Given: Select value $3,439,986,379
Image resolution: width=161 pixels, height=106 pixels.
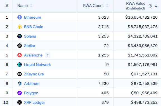Looking at the screenshot, I should pos(143,46).
